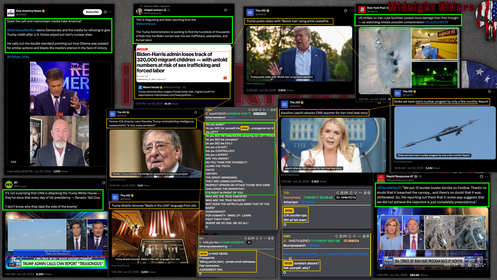Click ID c2dcd6 badge in Q post 1269
The height and width of the screenshot is (280, 497).
[x=260, y=114]
